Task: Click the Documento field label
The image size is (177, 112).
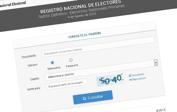Action: [29, 56]
